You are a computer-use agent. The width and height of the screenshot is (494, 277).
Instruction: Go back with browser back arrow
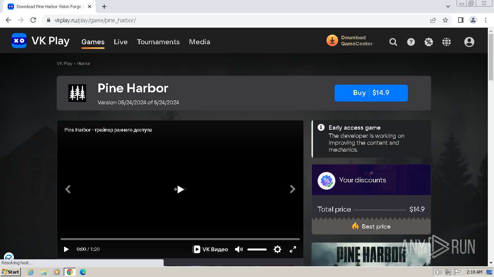click(8, 20)
